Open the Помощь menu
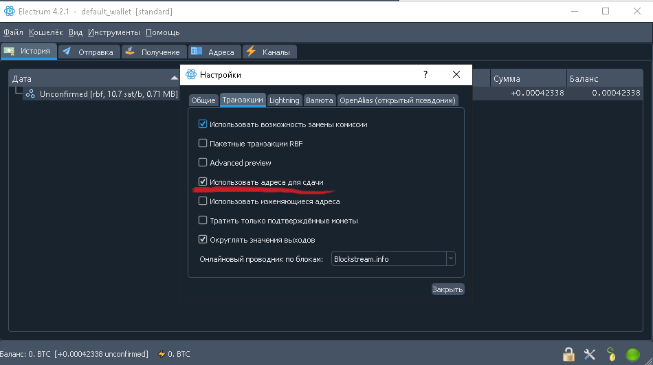 (x=162, y=32)
